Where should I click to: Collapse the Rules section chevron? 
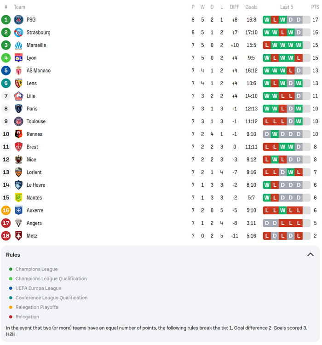coord(310,255)
